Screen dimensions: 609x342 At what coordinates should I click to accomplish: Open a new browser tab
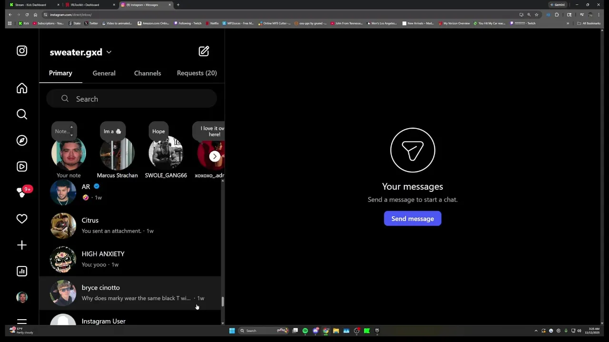click(x=178, y=5)
